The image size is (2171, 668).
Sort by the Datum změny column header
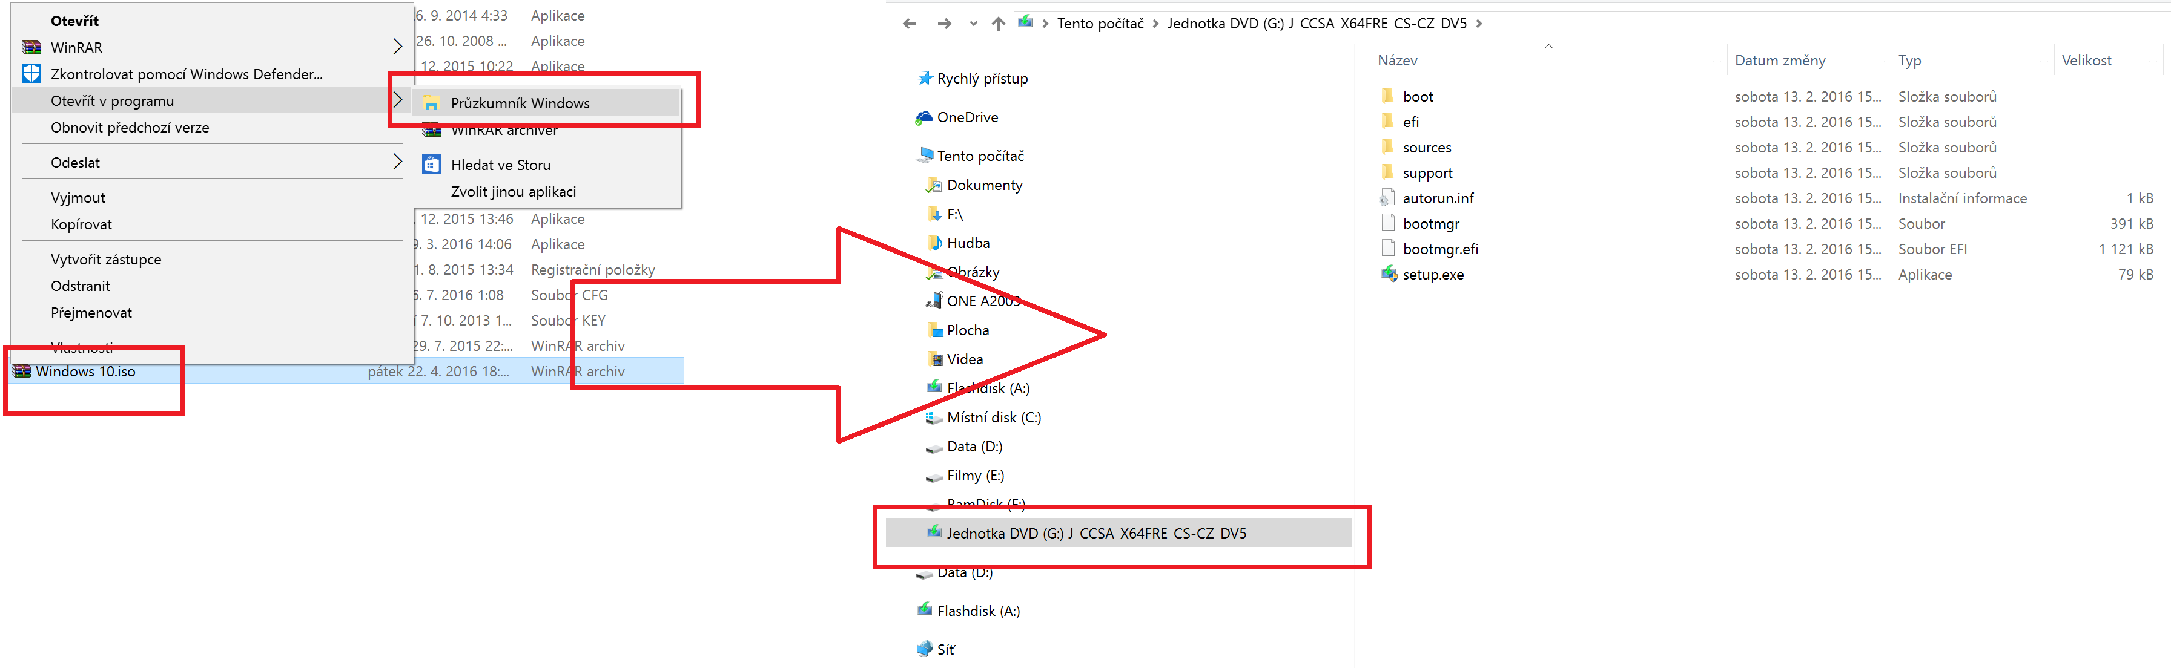pos(1779,61)
